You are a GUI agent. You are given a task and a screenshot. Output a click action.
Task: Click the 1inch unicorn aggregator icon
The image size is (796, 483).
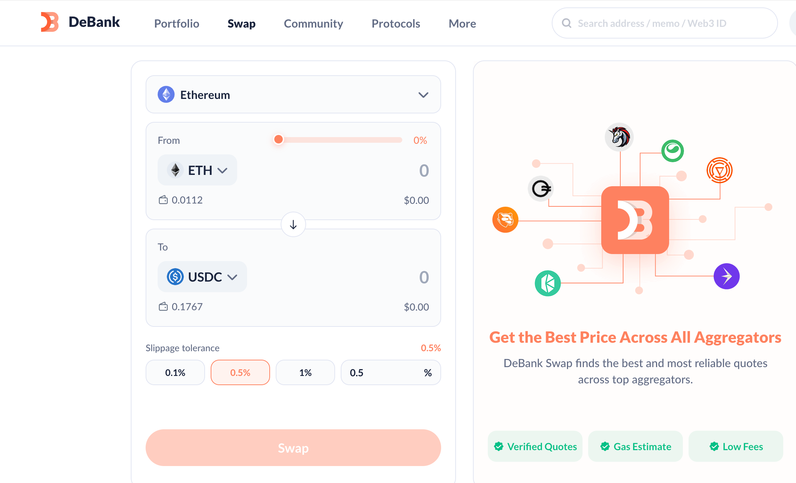(619, 137)
